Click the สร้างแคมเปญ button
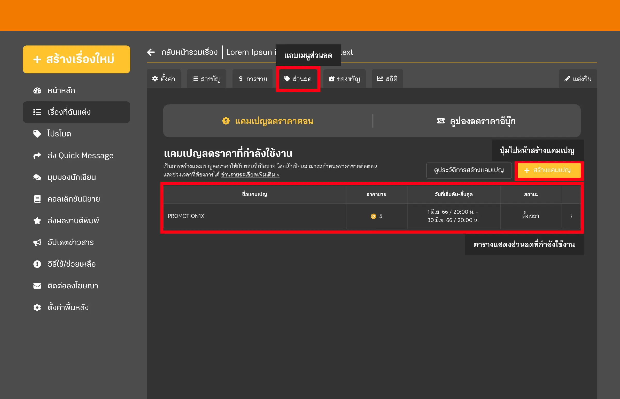 [x=549, y=170]
